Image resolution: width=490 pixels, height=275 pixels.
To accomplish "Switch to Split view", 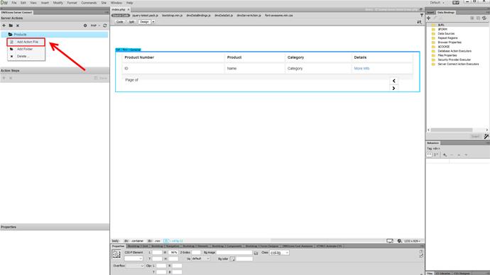I will pos(131,22).
